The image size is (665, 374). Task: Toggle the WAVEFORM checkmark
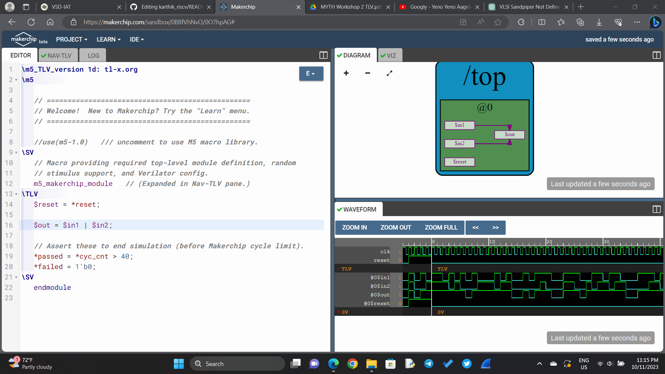(340, 209)
